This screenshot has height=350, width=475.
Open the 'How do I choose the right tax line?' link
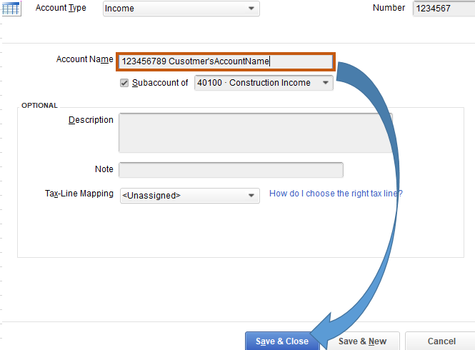pyautogui.click(x=336, y=194)
